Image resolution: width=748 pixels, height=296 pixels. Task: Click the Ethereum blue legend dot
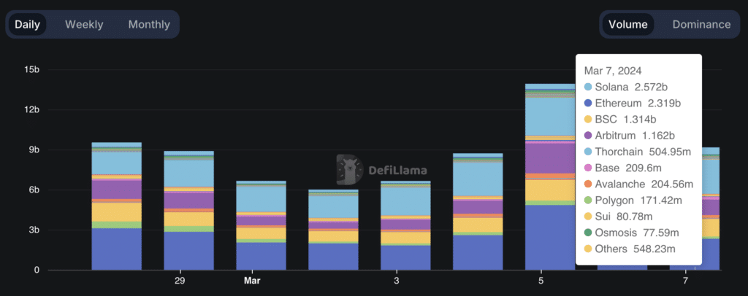pos(588,104)
